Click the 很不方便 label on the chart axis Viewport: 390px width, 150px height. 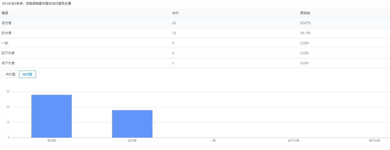374,141
